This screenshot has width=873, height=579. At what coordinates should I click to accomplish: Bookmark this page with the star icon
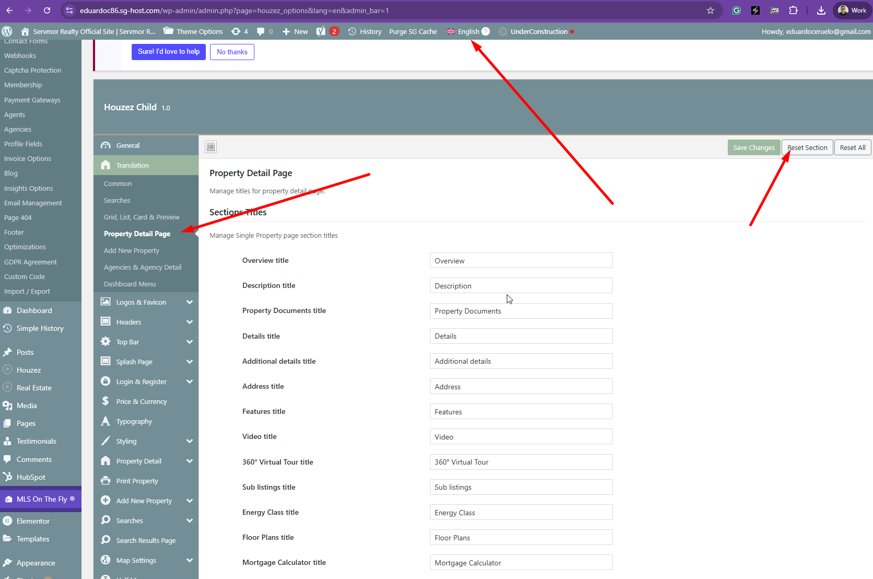[710, 10]
